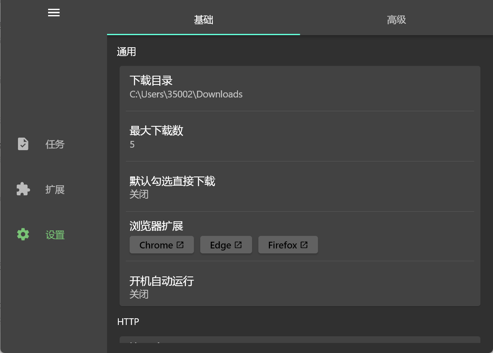This screenshot has height=353, width=493.
Task: Switch to the 基础 tab
Action: [203, 18]
